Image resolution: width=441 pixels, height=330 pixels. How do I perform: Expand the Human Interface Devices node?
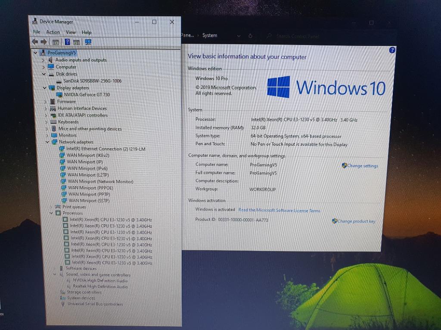46,109
